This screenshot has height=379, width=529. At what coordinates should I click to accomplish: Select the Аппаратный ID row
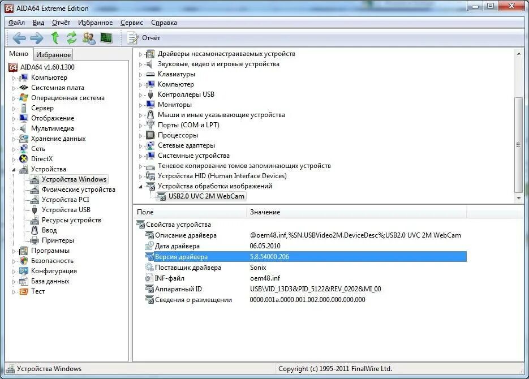click(x=306, y=289)
